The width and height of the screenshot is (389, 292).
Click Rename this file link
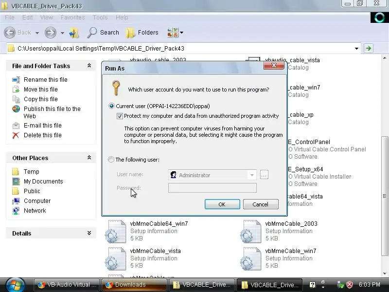[46, 80]
